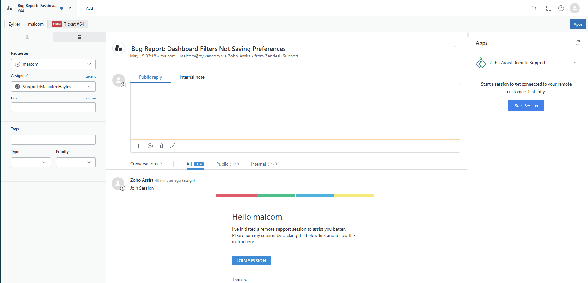
Task: Expand the Assignee dropdown
Action: point(53,87)
